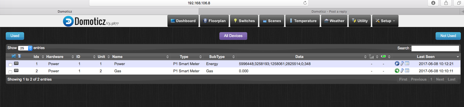The height and width of the screenshot is (107, 464).
Task: Click the Gas subtype cell
Action: point(210,71)
